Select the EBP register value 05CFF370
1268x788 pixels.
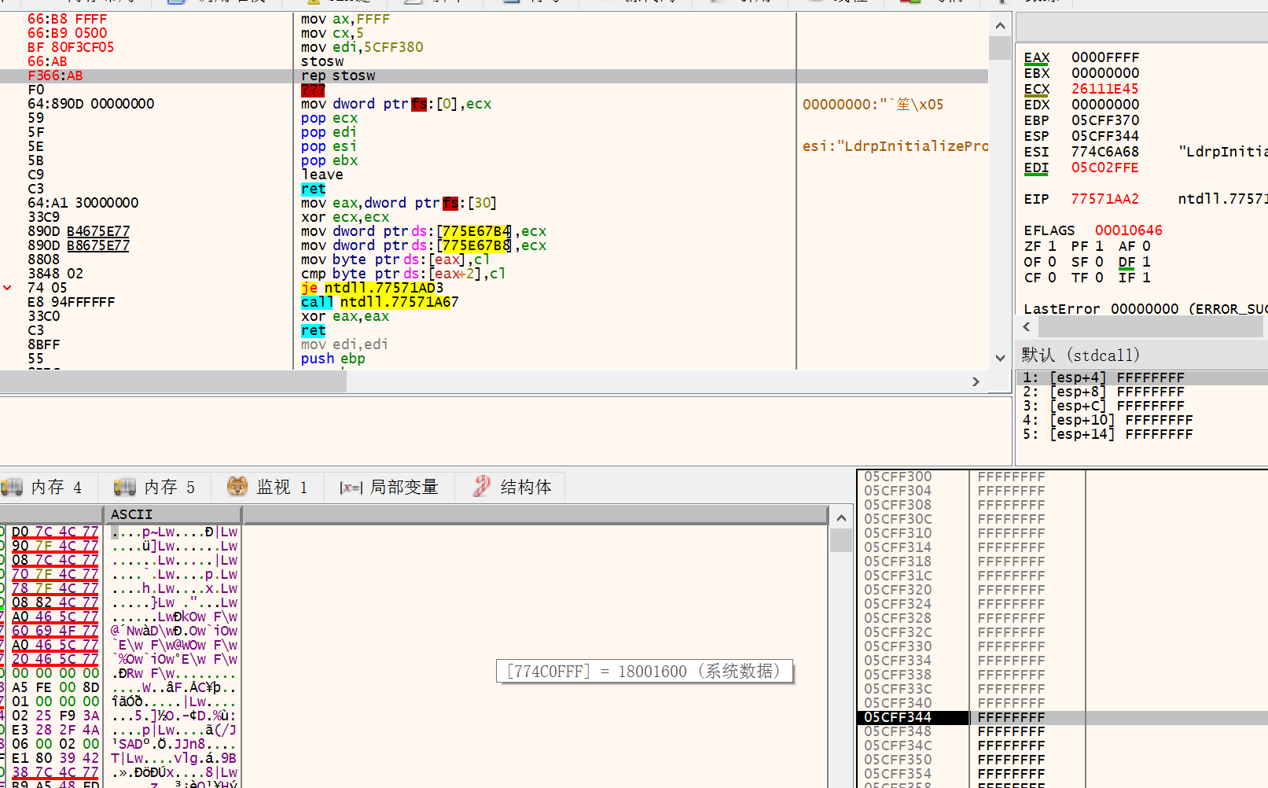[1105, 120]
